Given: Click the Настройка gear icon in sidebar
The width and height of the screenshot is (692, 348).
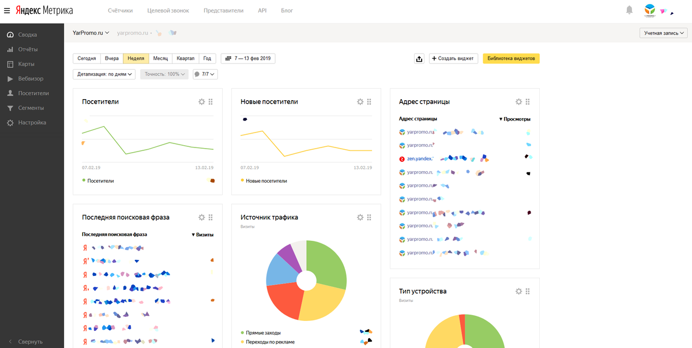Looking at the screenshot, I should [x=10, y=122].
